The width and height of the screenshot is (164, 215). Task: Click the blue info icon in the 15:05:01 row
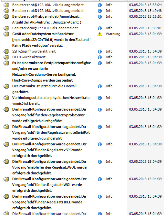100,28
